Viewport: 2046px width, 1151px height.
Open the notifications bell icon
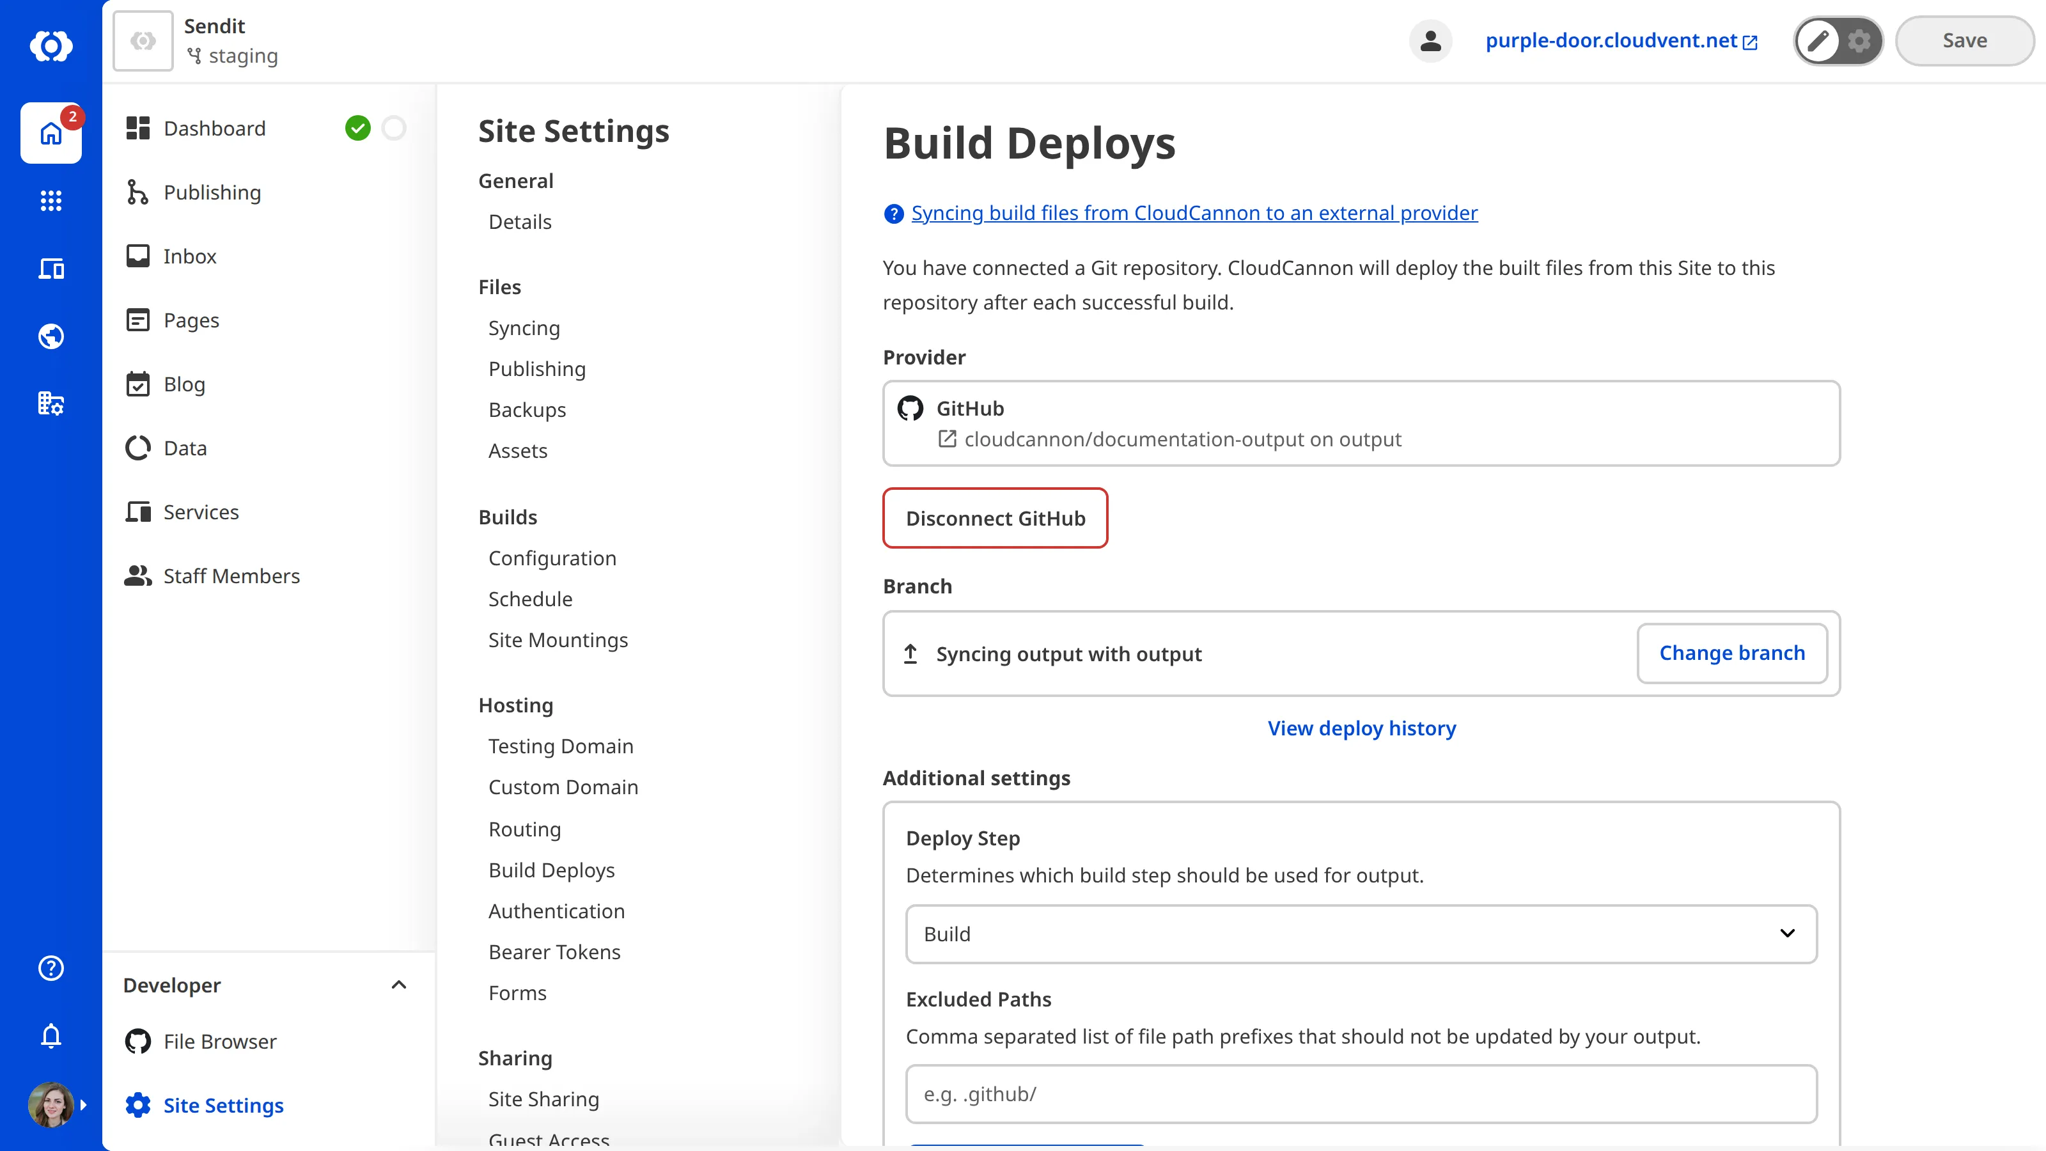(51, 1036)
